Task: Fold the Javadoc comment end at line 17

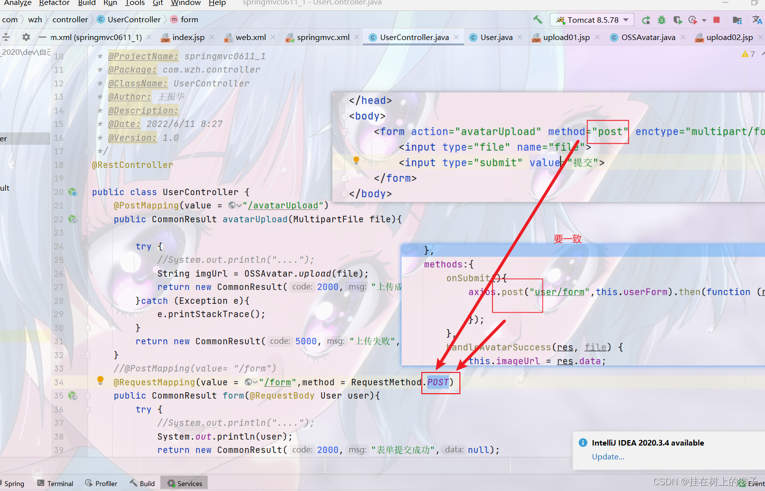Action: coord(88,151)
